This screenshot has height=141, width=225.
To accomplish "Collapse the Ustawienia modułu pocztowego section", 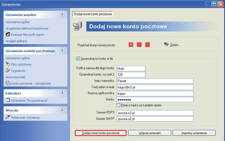I will (x=62, y=50).
